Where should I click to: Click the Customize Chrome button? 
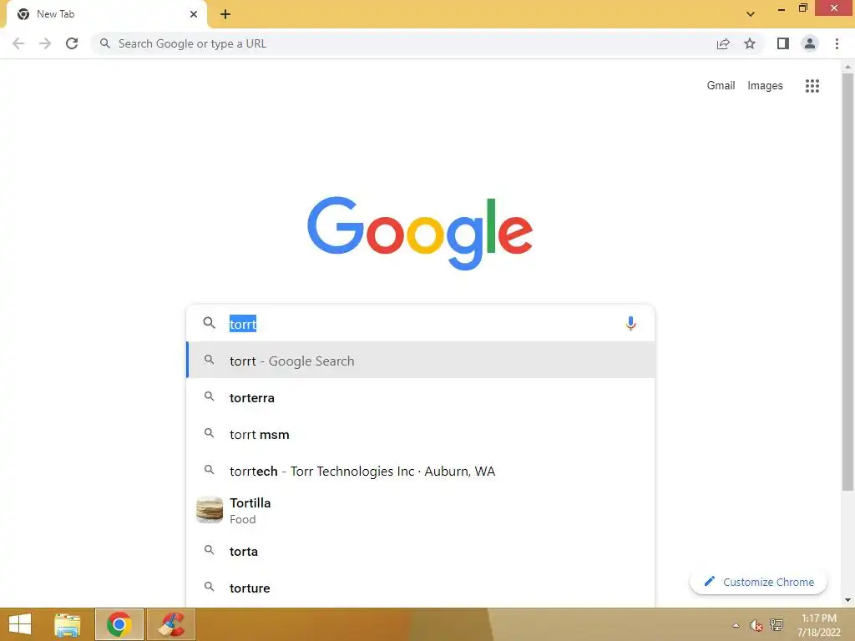tap(758, 582)
